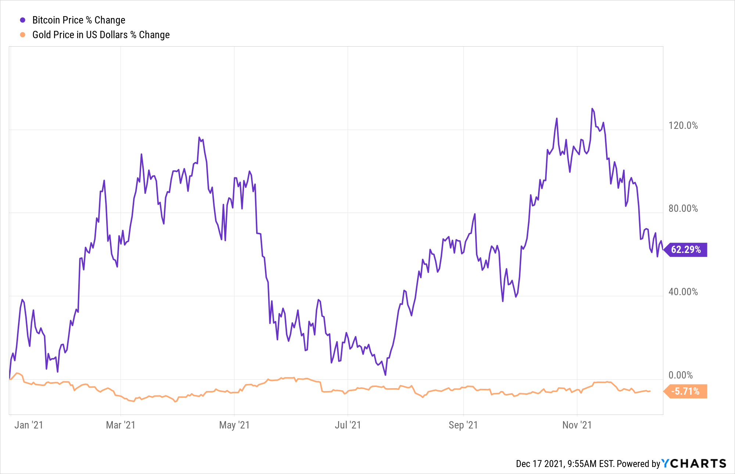
Task: Click the purple Bitcoin legend dot
Action: coord(23,20)
